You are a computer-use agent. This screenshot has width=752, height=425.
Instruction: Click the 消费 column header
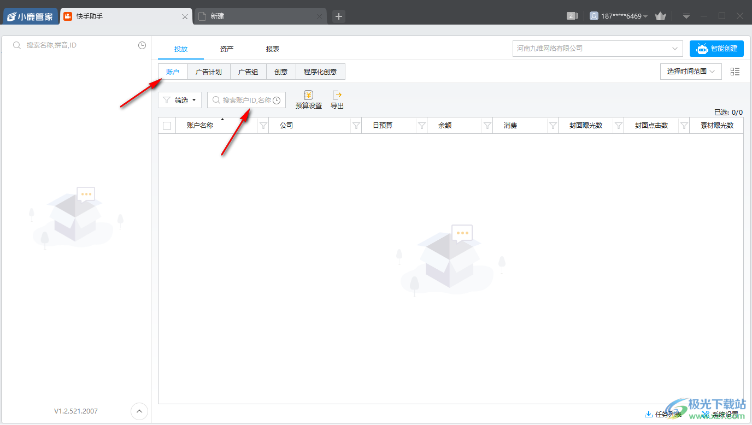coord(510,126)
